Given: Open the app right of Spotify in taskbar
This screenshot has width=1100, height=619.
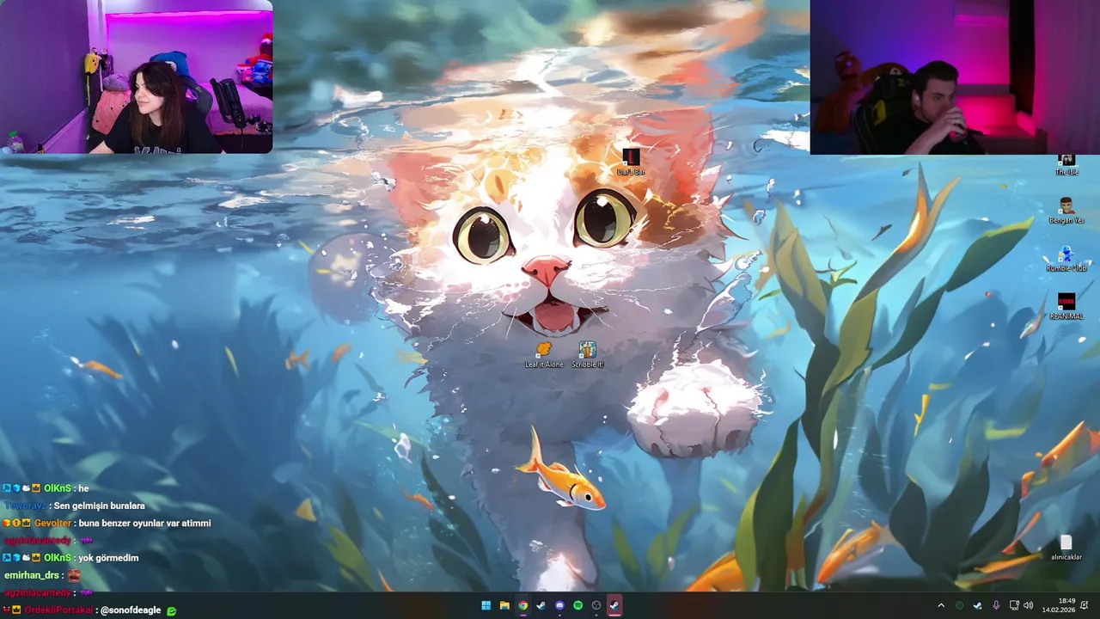Looking at the screenshot, I should coord(596,605).
